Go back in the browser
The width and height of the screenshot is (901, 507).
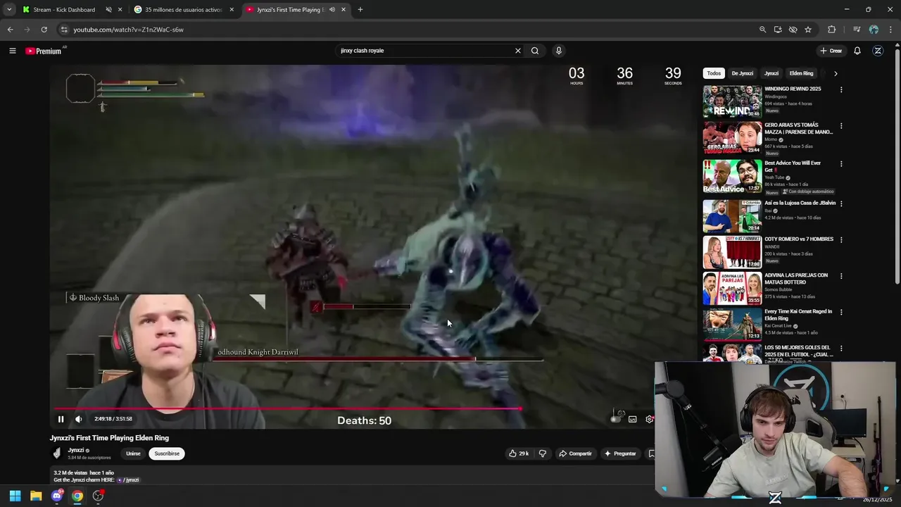click(x=10, y=30)
